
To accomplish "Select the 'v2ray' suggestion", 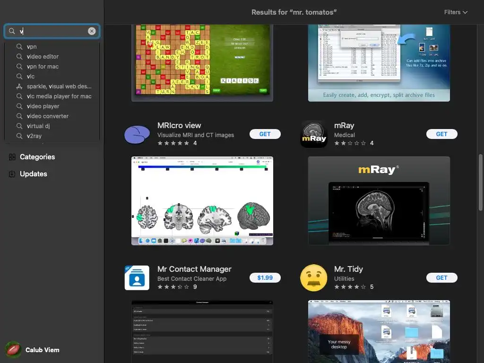I will click(x=52, y=136).
